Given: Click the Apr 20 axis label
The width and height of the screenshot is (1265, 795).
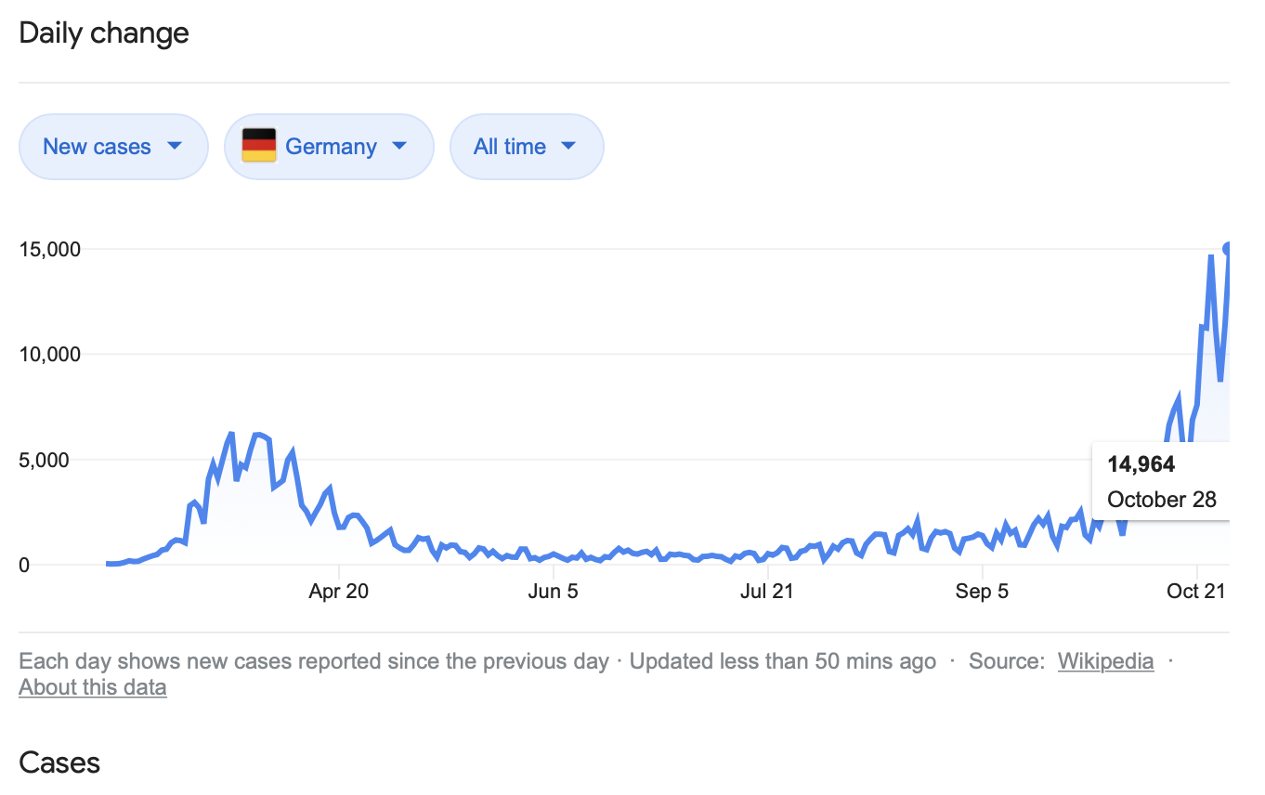Looking at the screenshot, I should coord(339,592).
